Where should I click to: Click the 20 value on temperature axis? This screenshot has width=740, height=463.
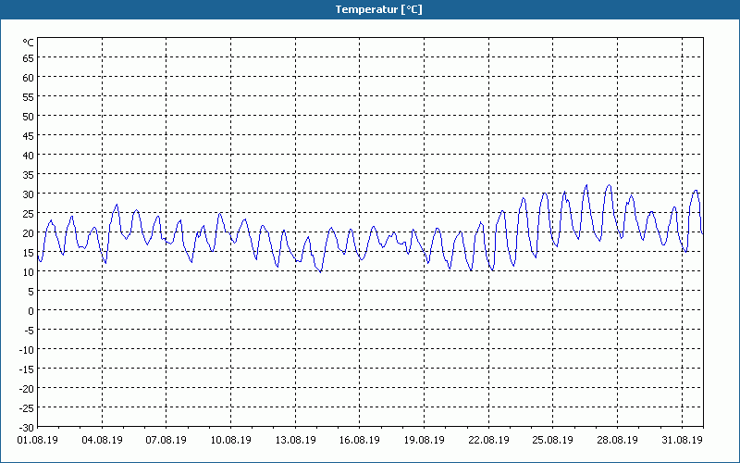point(29,233)
